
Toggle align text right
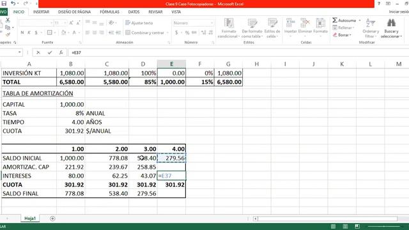tap(102, 33)
